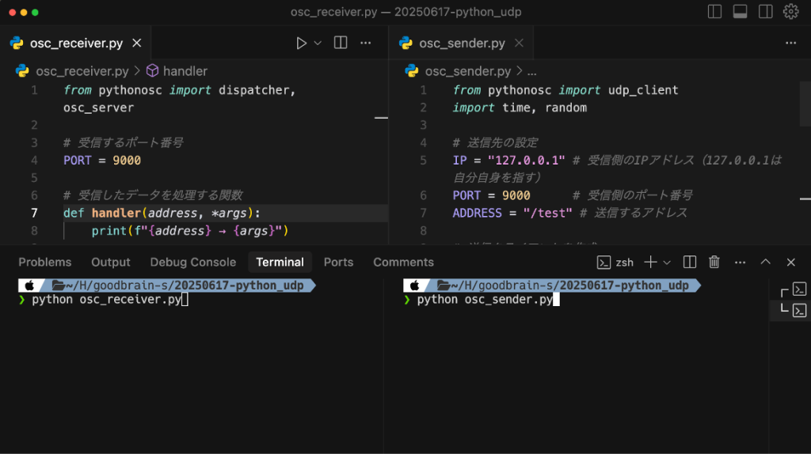This screenshot has height=454, width=811.
Task: Open More Actions menu for the osc_sender.py editor group
Action: pos(790,43)
